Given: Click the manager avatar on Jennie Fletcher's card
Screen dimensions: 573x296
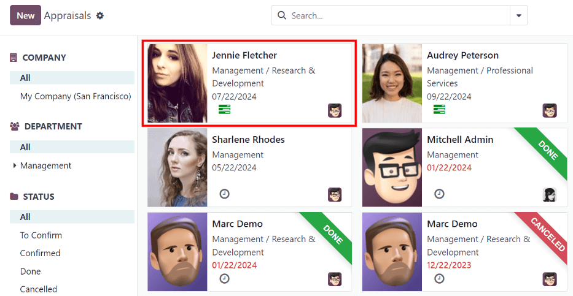Looking at the screenshot, I should pos(335,110).
